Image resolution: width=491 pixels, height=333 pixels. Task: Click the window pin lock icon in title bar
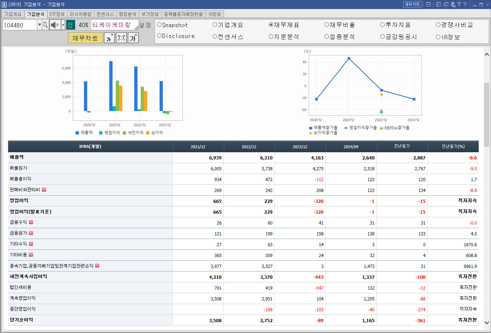coord(453,5)
